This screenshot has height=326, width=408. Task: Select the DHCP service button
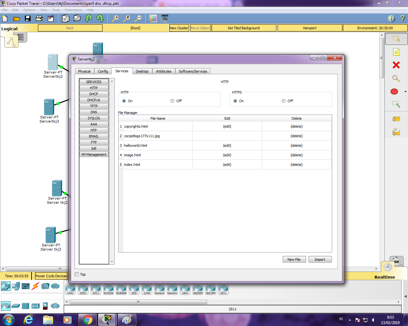[x=94, y=94]
